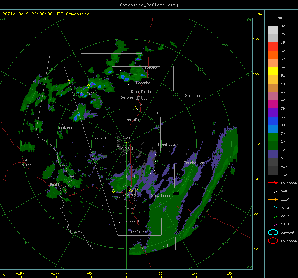
Task: Select the 39 dBZ purple swatch
Action: 273,112
